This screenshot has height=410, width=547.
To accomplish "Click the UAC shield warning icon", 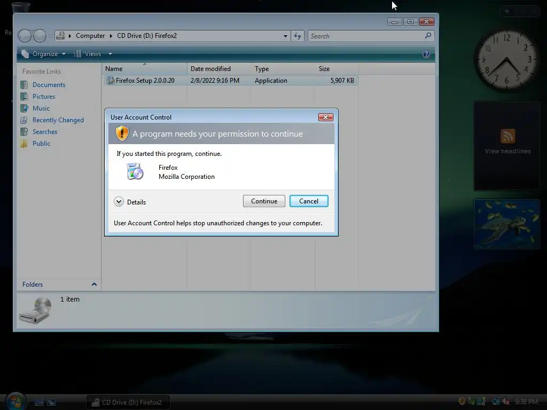I will click(x=122, y=133).
